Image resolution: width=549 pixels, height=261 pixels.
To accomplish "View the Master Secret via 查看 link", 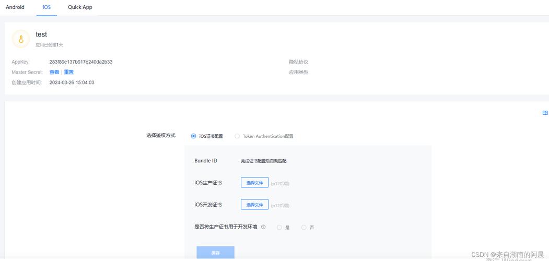I will (x=54, y=72).
